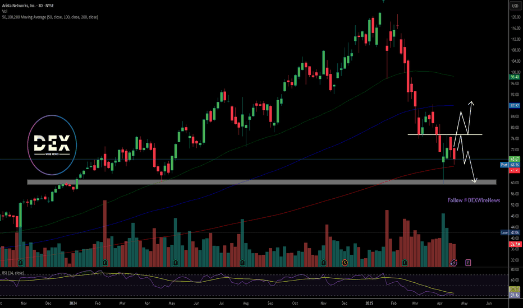Click the green 68.67 price label
523x308 pixels.
tap(515, 159)
